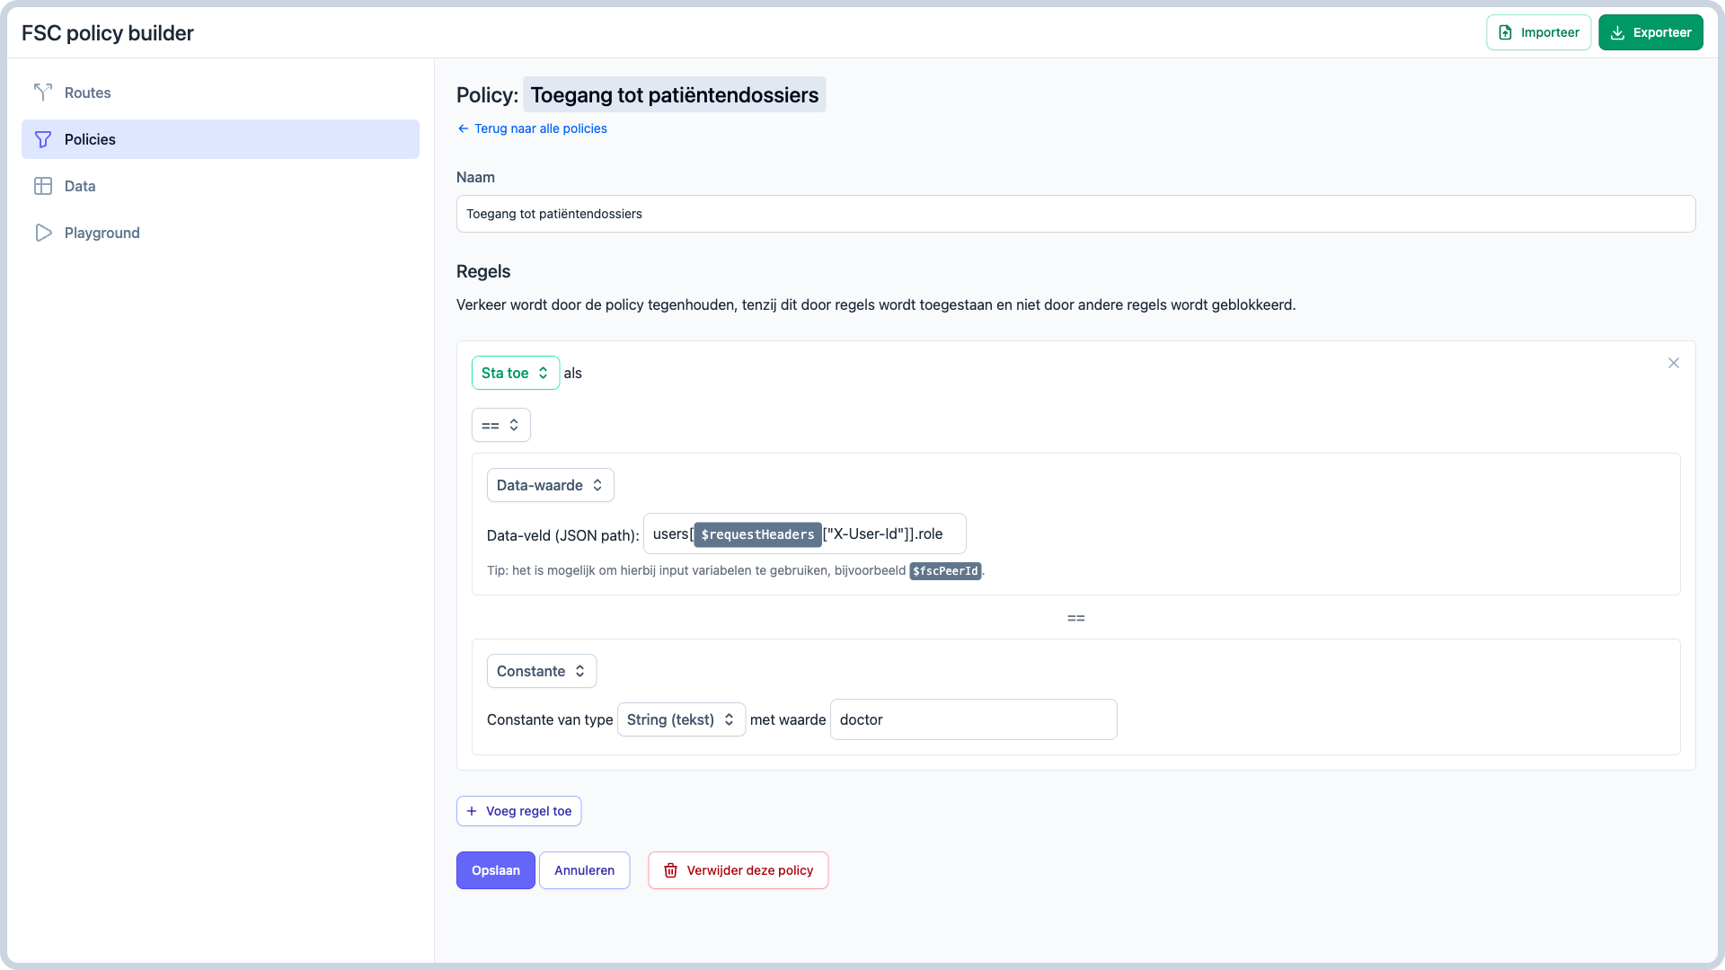Click the Opslaan save button

pyautogui.click(x=497, y=870)
